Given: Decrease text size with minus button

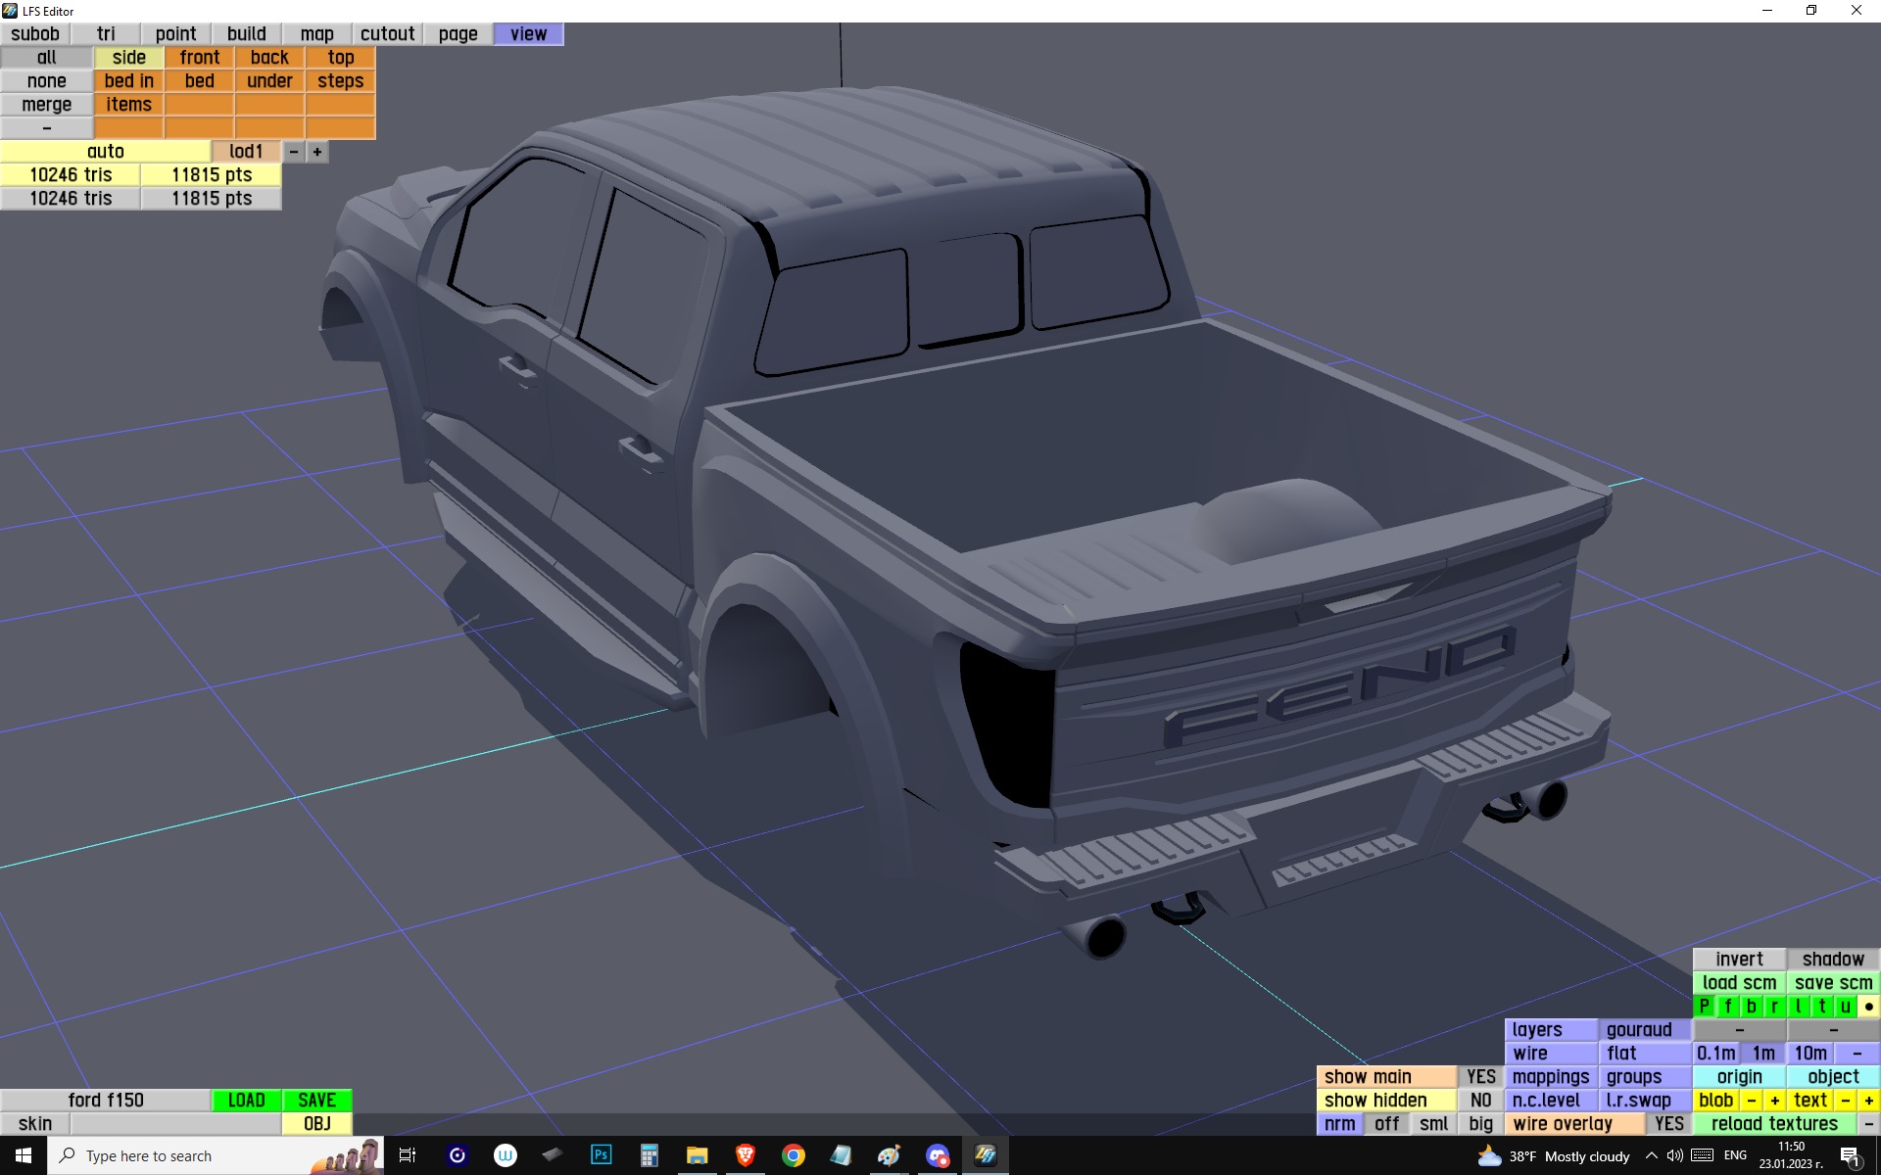Looking at the screenshot, I should 1845,1101.
